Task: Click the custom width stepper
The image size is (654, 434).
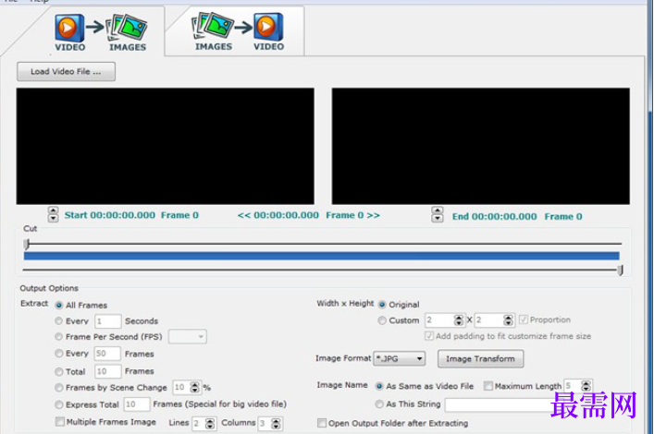Action: pos(459,319)
